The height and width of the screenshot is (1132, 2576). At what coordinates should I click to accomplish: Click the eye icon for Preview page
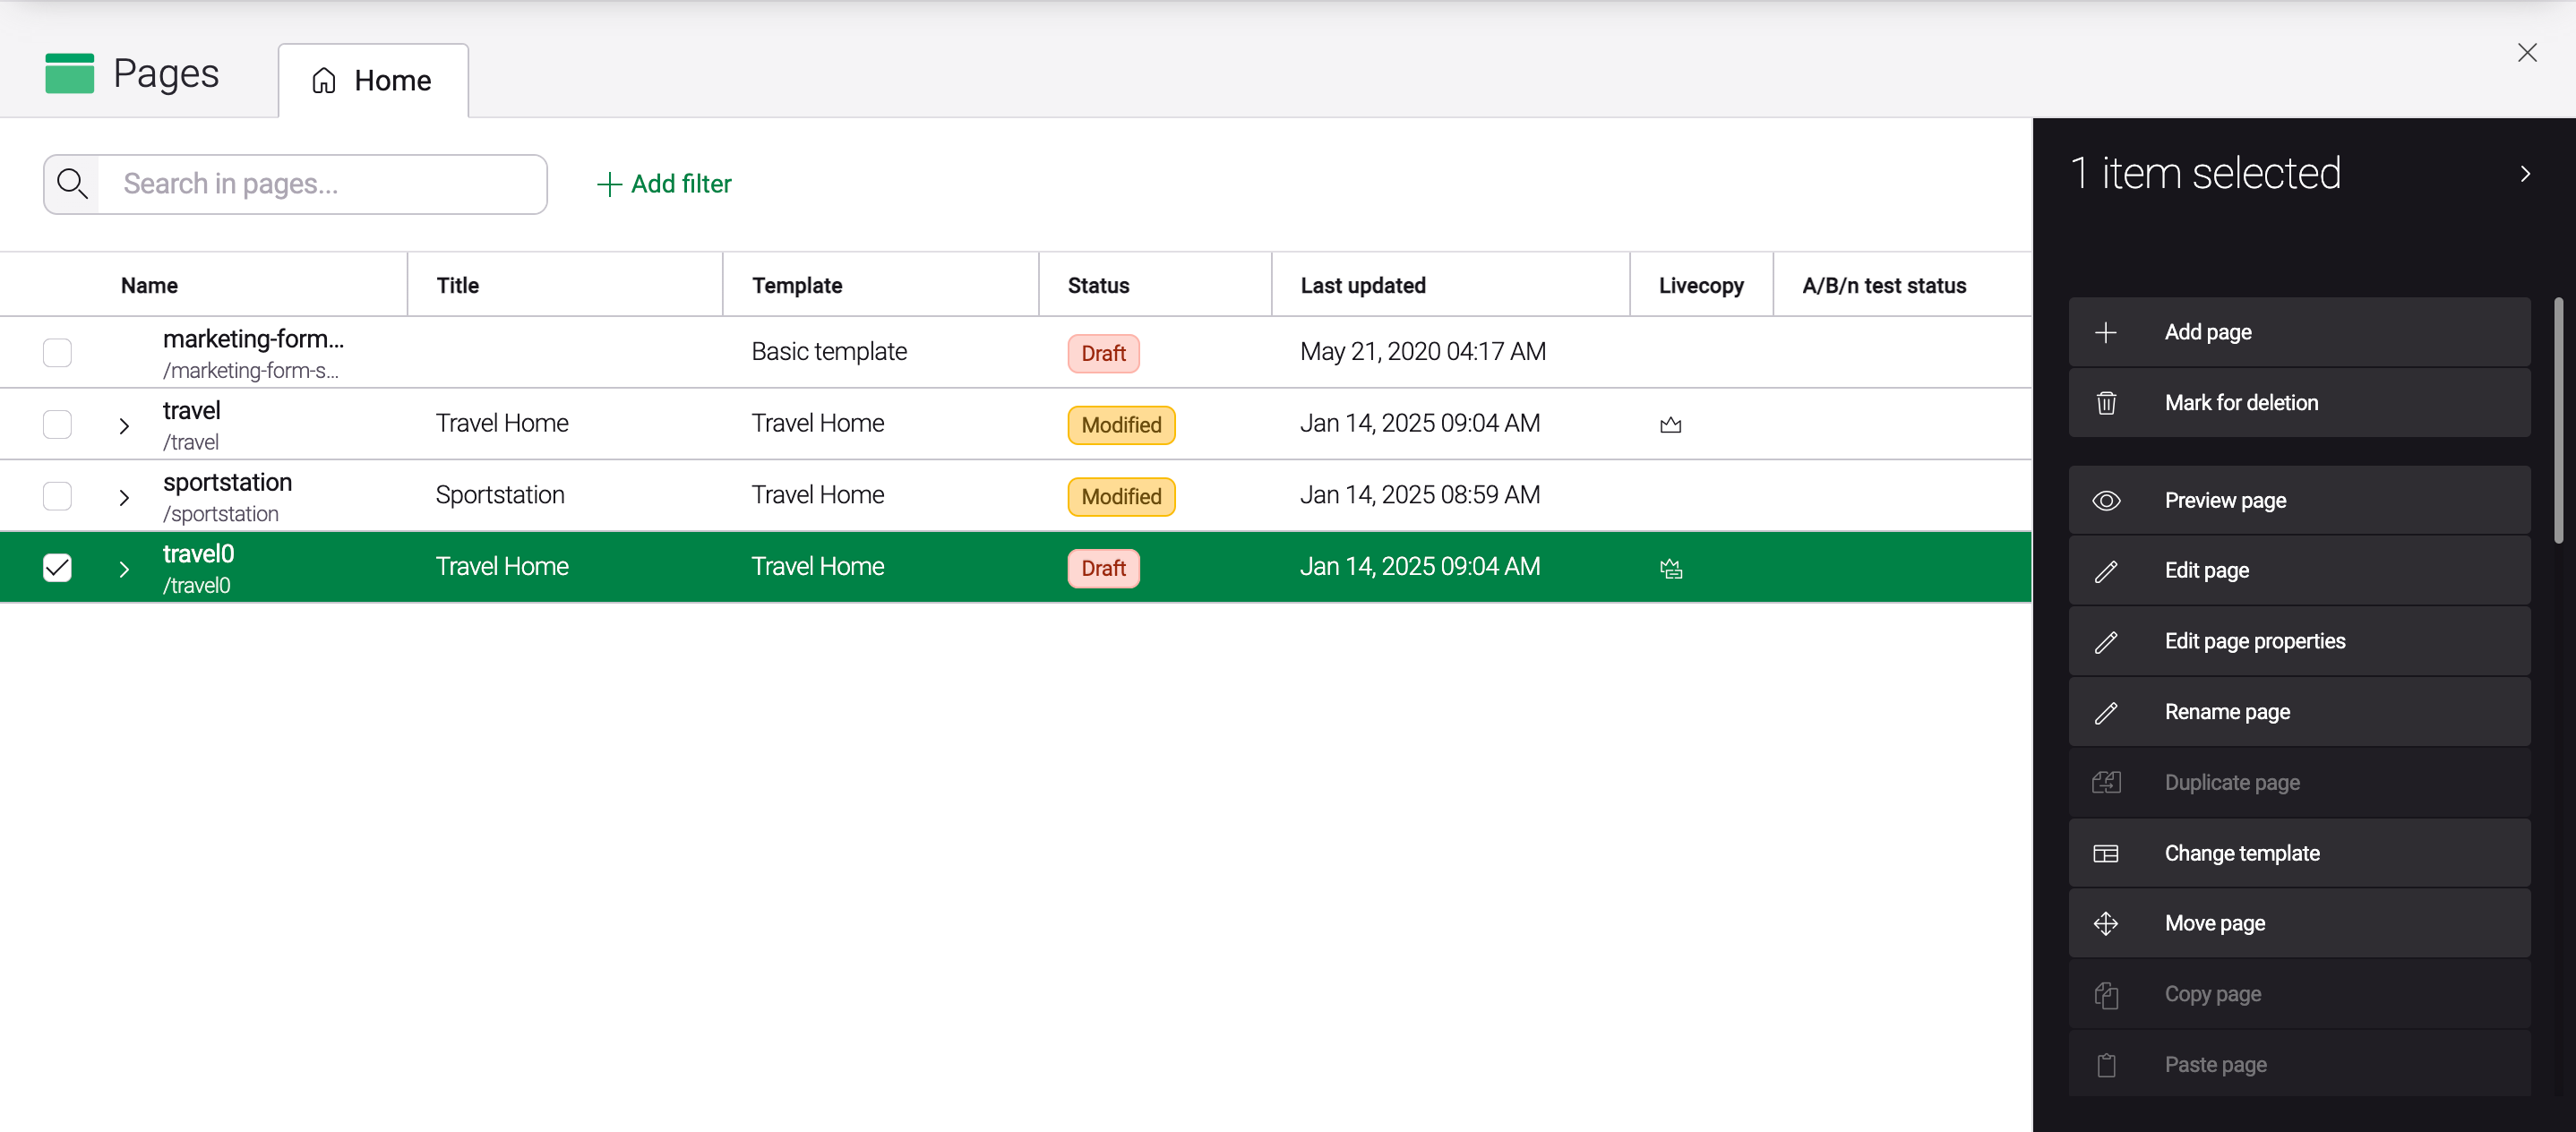pos(2106,501)
